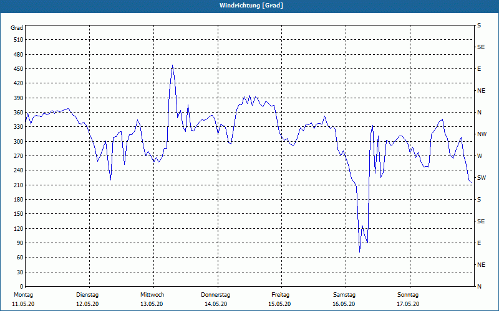Select the date "15.05.20"
499x311 pixels.
pyautogui.click(x=279, y=304)
